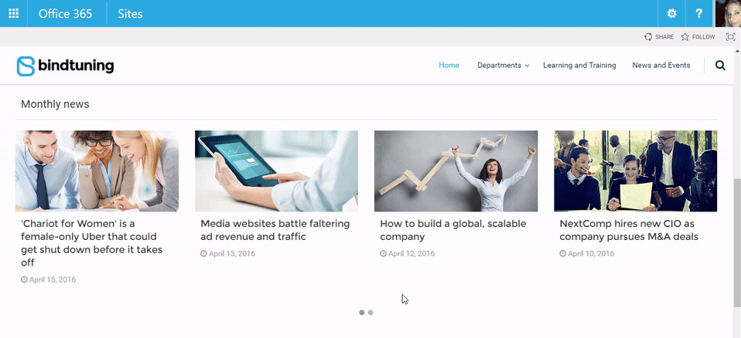
Task: Click the bindtuning logo
Action: click(65, 66)
